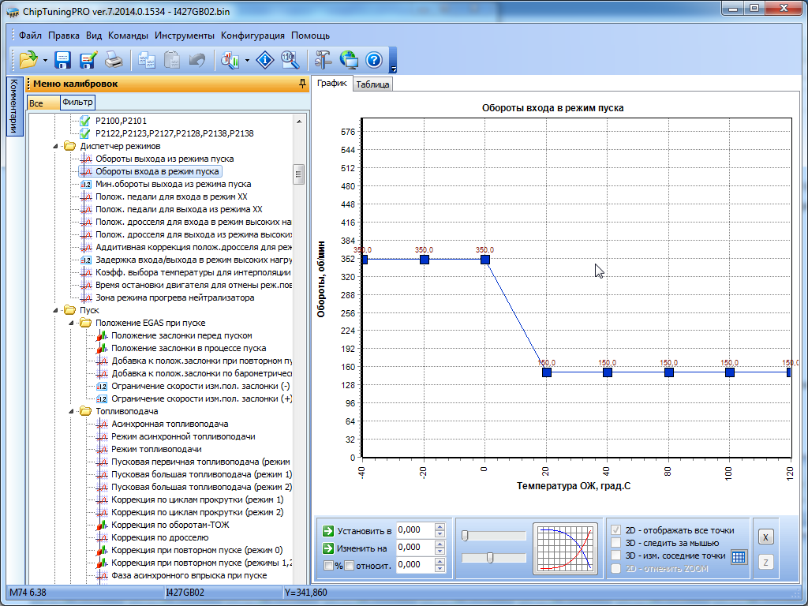Click the blue diamond info icon

(267, 59)
